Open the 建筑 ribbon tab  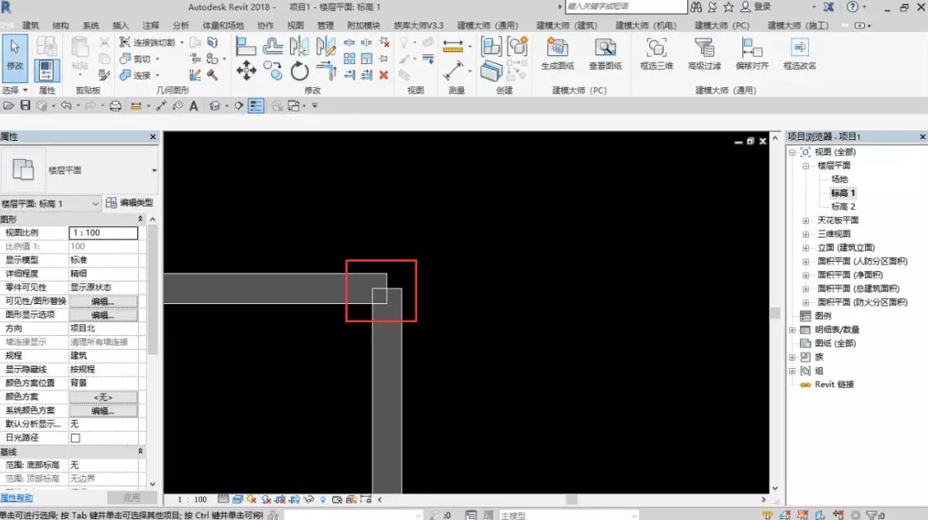pos(31,25)
